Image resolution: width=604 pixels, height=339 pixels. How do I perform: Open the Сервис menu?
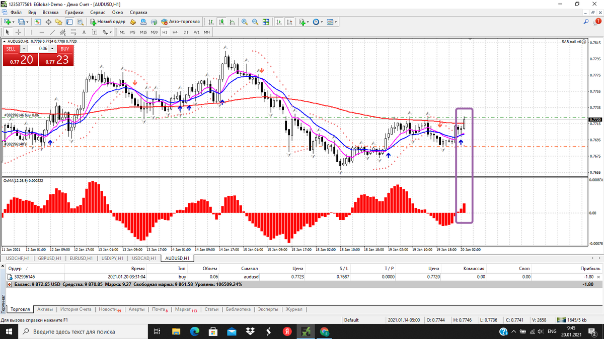tap(98, 12)
